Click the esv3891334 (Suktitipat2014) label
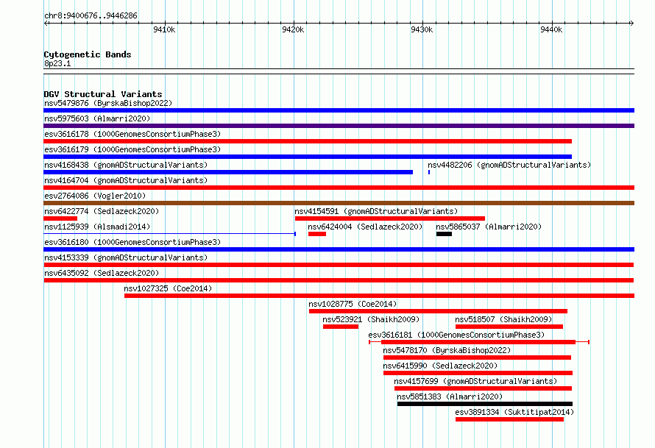655x448 pixels. tap(514, 412)
